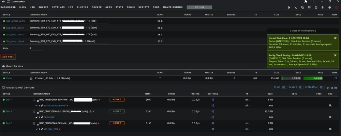Viewport: 341px width, 136px height.
Task: Click the settings cogs for WD120EMAZ (sde)
Action: (x=213, y=112)
